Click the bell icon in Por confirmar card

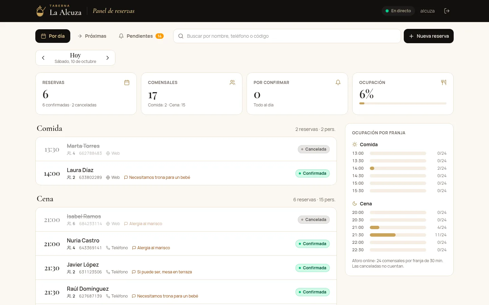pyautogui.click(x=338, y=82)
